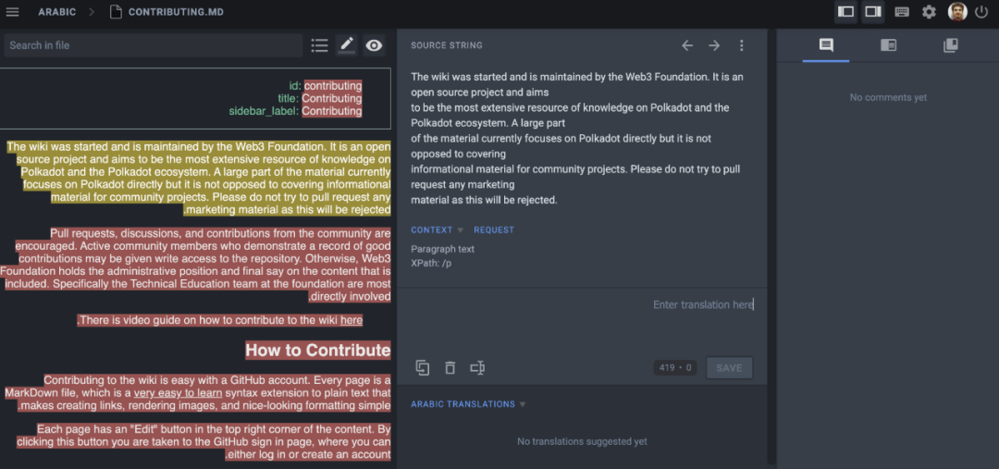Copy source text into translation

coord(423,367)
